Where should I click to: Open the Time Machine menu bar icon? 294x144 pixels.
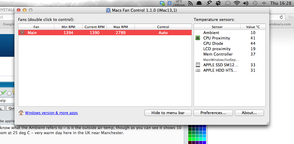click(x=255, y=3)
